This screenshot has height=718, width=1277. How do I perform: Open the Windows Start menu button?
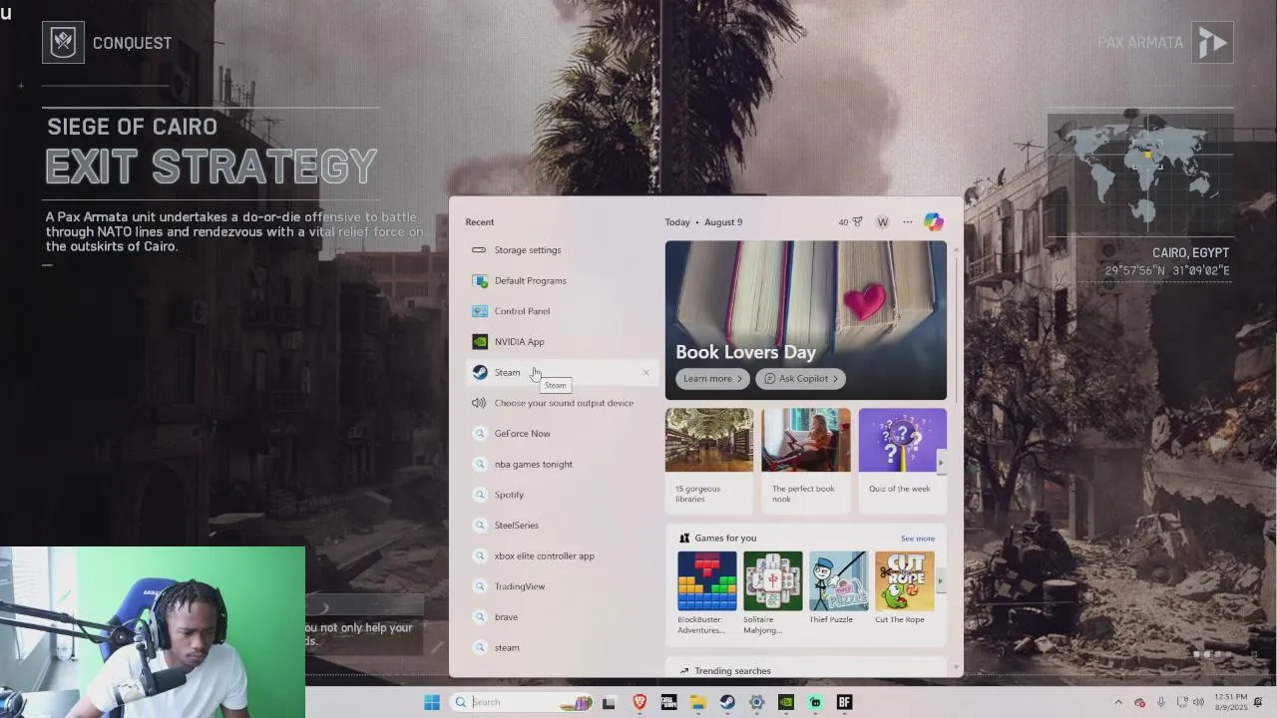click(x=431, y=702)
